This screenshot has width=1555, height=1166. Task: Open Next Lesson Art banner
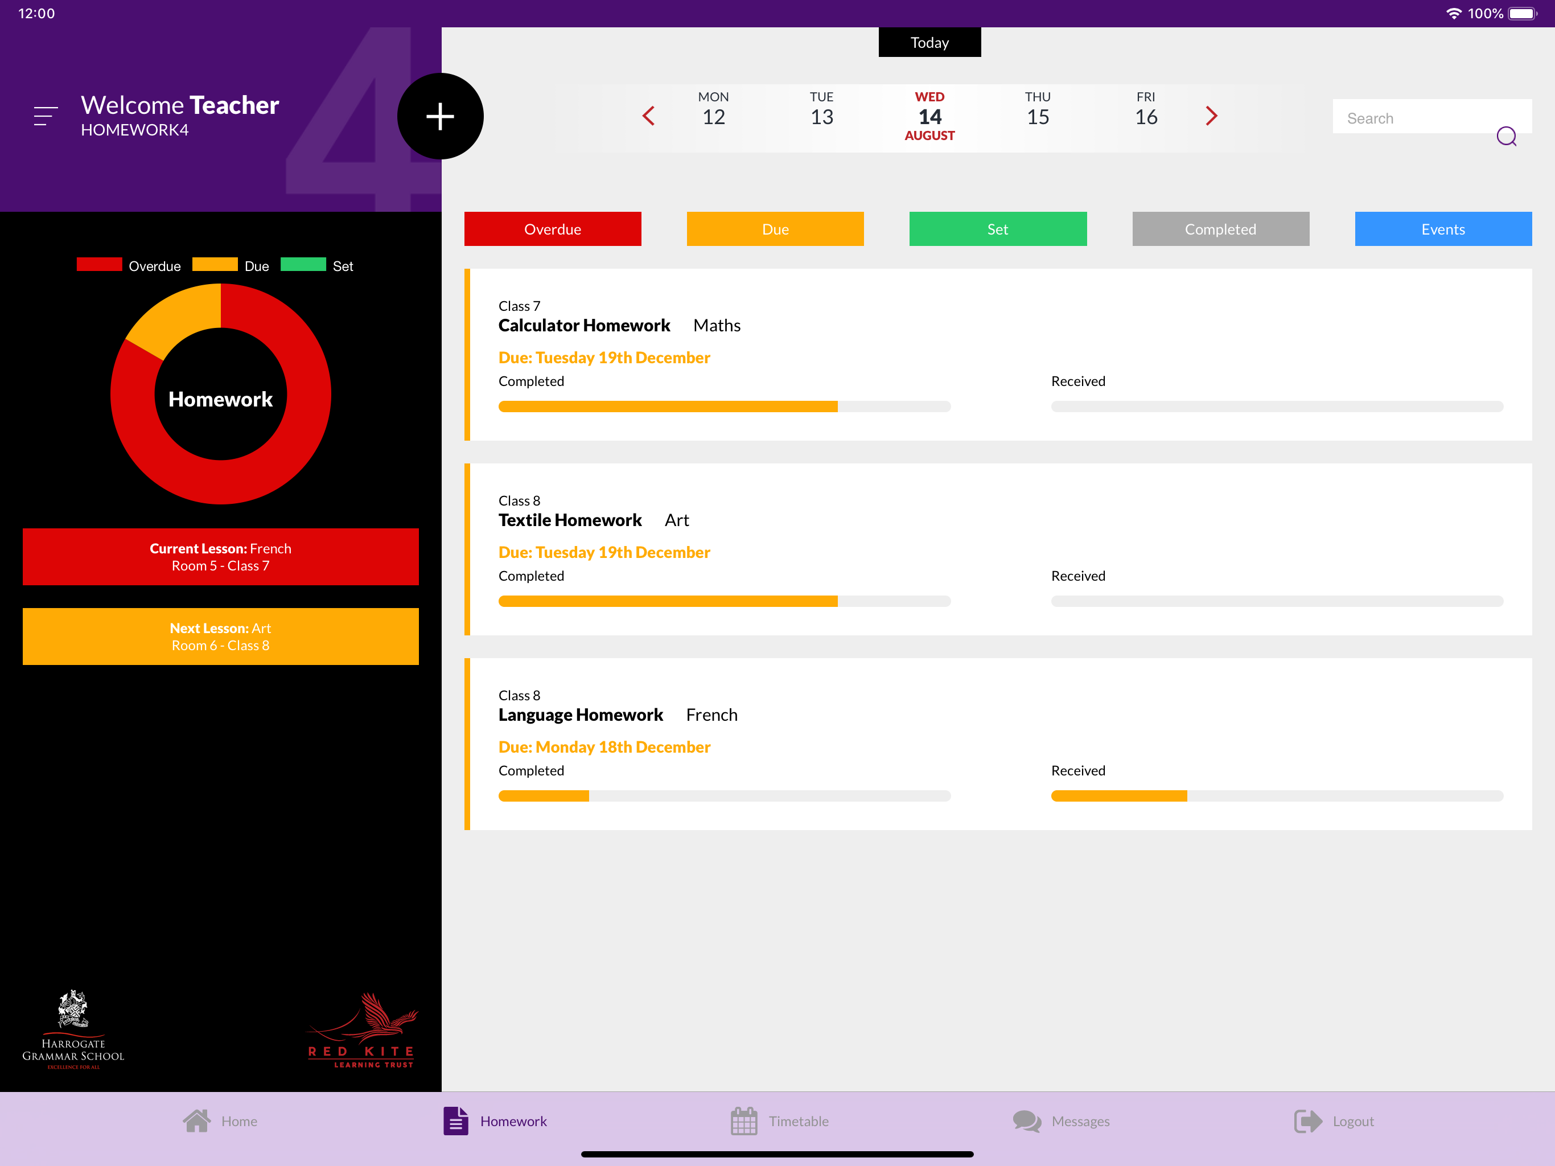click(221, 637)
